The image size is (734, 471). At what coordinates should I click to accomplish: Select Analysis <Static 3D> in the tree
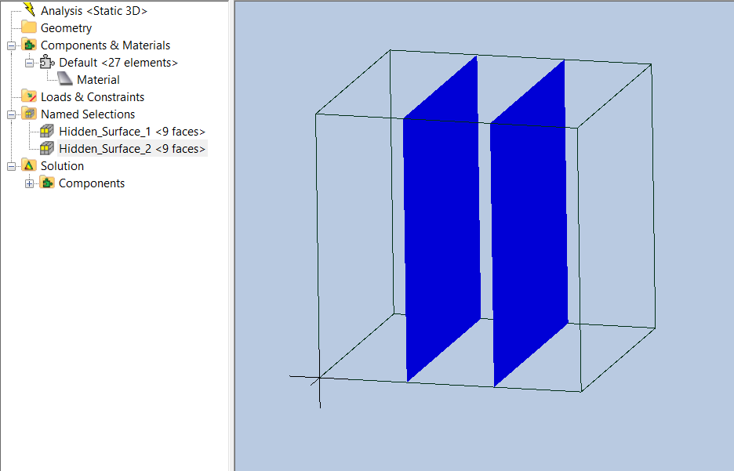[x=94, y=10]
